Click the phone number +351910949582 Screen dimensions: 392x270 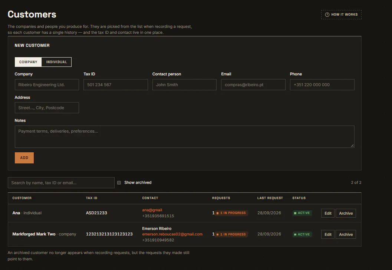(158, 240)
